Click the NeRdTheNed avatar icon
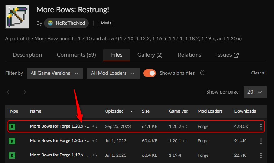The width and height of the screenshot is (274, 163). point(51,23)
